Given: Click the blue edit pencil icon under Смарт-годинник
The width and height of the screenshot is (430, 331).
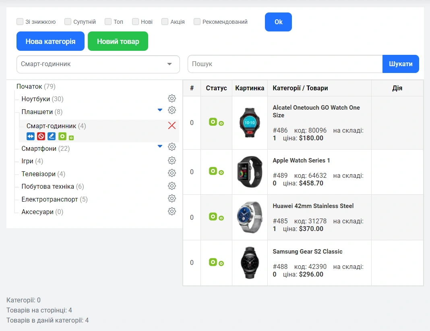Looking at the screenshot, I should click(52, 136).
